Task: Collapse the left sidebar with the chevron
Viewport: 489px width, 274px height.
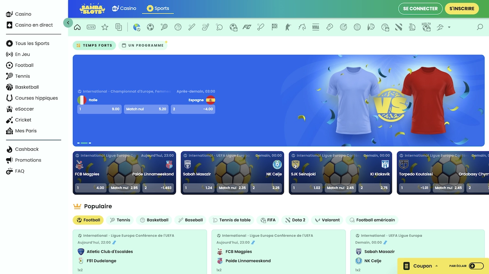Action: 68,23
